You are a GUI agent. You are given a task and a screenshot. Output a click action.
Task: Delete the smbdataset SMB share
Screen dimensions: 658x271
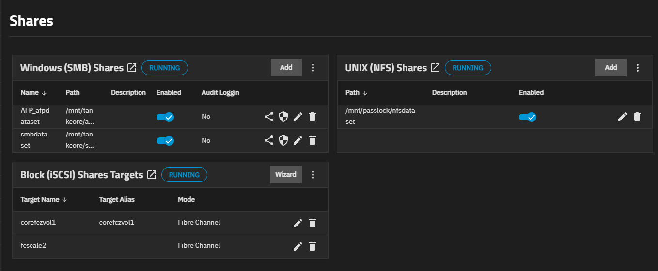[313, 140]
